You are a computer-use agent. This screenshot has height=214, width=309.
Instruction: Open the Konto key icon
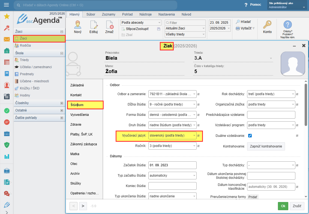tap(267, 25)
